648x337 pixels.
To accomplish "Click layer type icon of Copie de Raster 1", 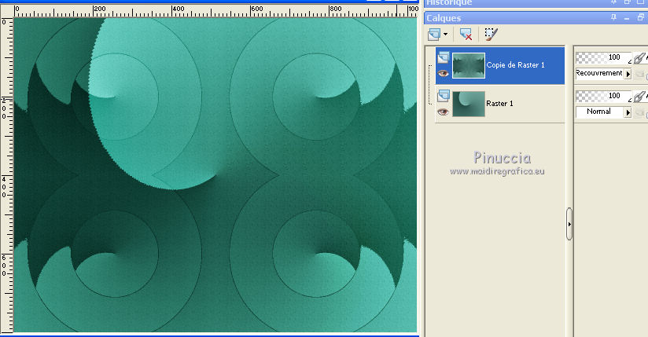I will point(443,57).
